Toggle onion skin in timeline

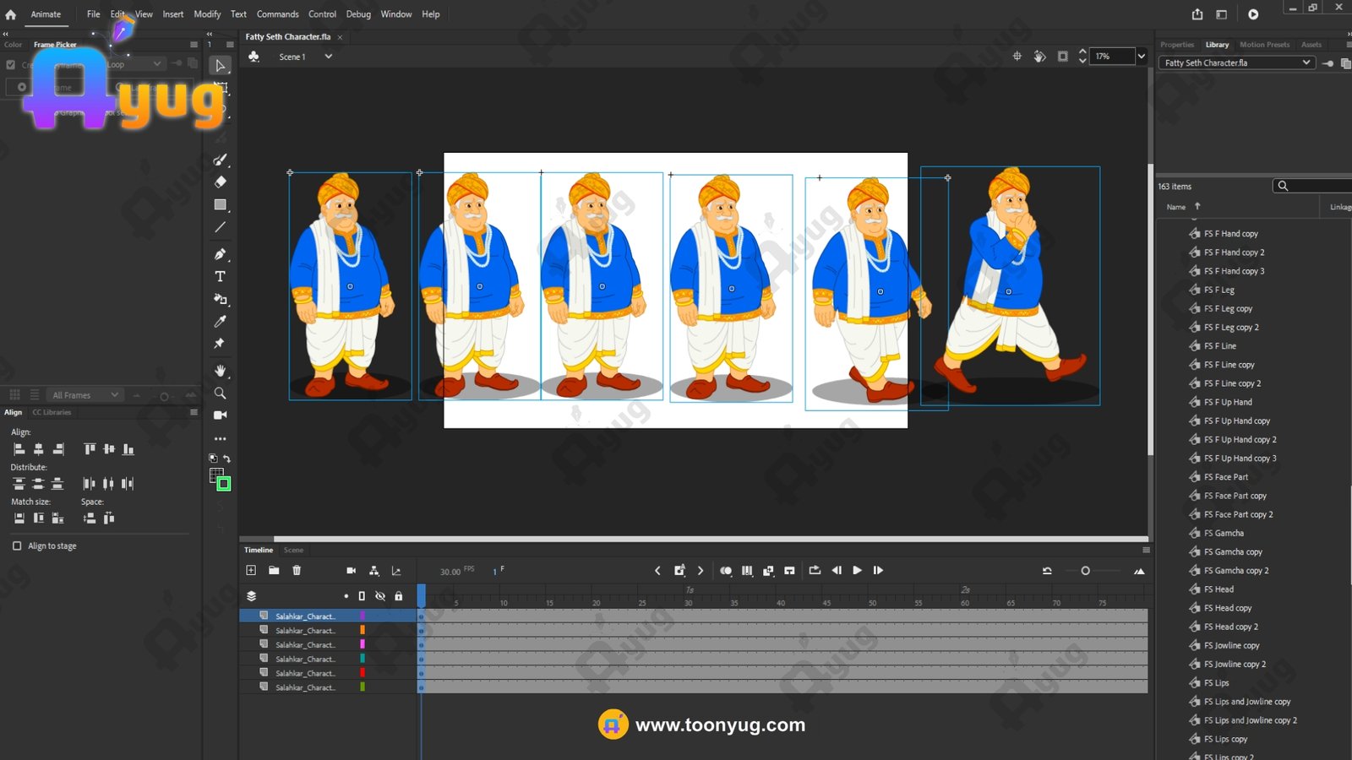[726, 571]
